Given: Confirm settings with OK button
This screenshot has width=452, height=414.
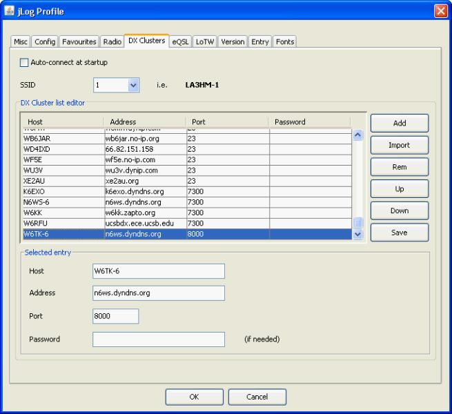Looking at the screenshot, I should [194, 397].
